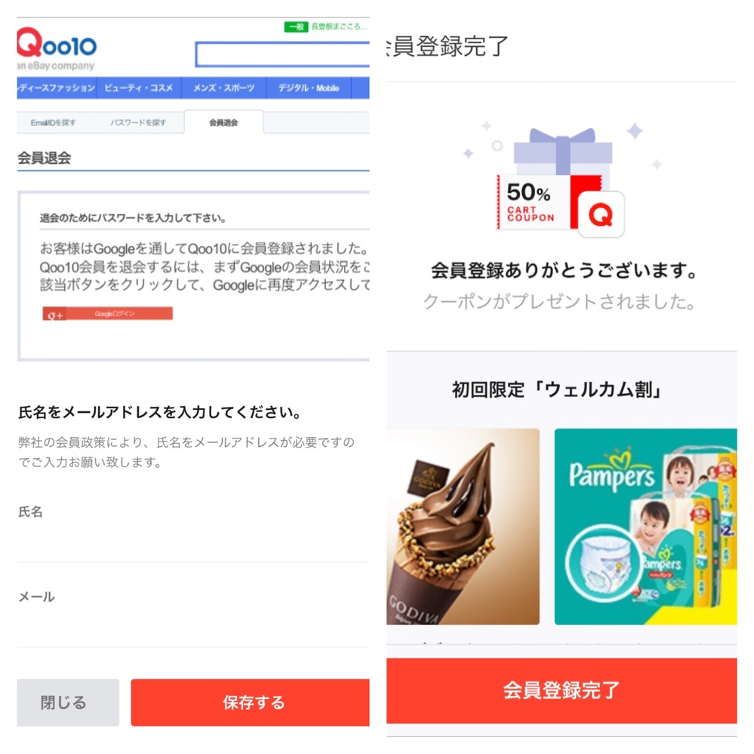Click the 閉じる button
The width and height of the screenshot is (754, 754).
tap(68, 703)
